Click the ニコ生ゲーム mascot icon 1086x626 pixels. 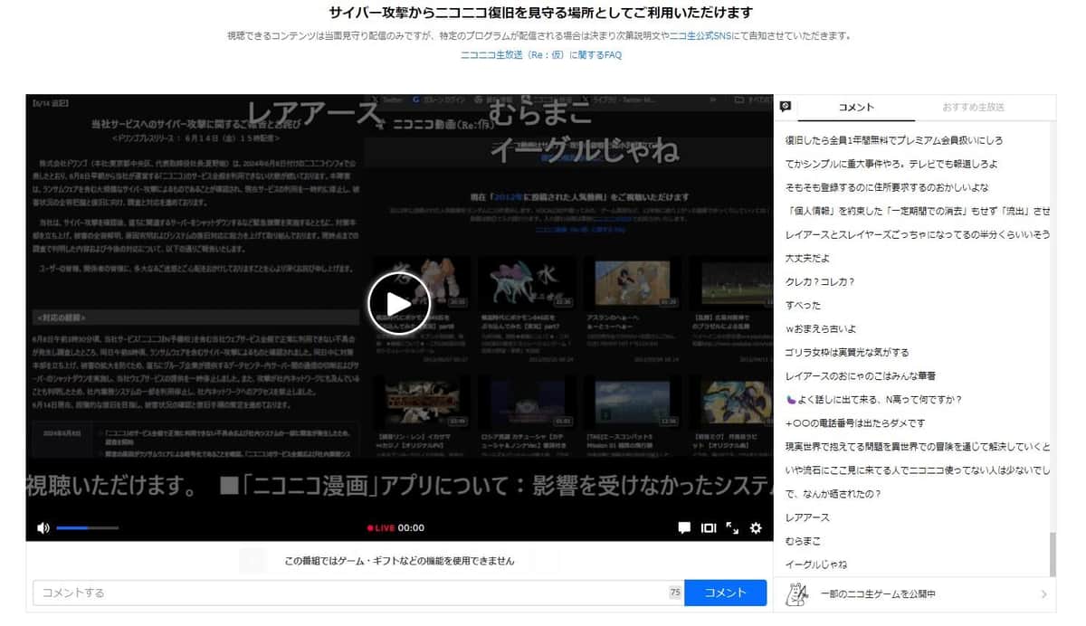[795, 594]
